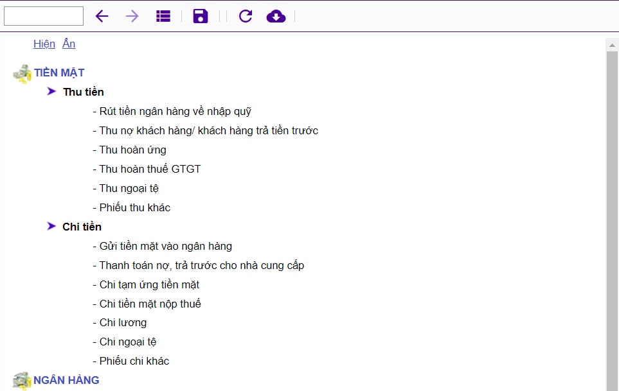Open Thu nợ khách hàng/ khách hàng trả tiền trước
Viewport: 619px width, 391px height.
tap(208, 130)
